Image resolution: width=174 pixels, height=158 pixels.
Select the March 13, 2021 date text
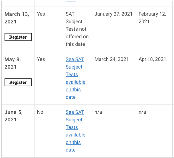[x=17, y=18]
